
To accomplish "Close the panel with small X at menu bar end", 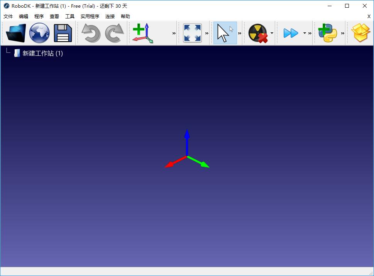I will tap(369, 17).
